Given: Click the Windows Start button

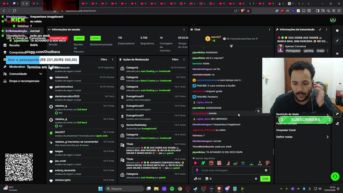Looking at the screenshot, I should [x=100, y=189].
